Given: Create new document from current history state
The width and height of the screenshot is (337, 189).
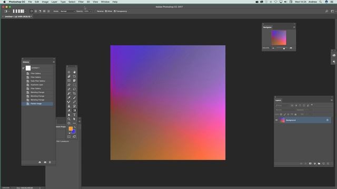Looking at the screenshot, I should [x=40, y=162].
